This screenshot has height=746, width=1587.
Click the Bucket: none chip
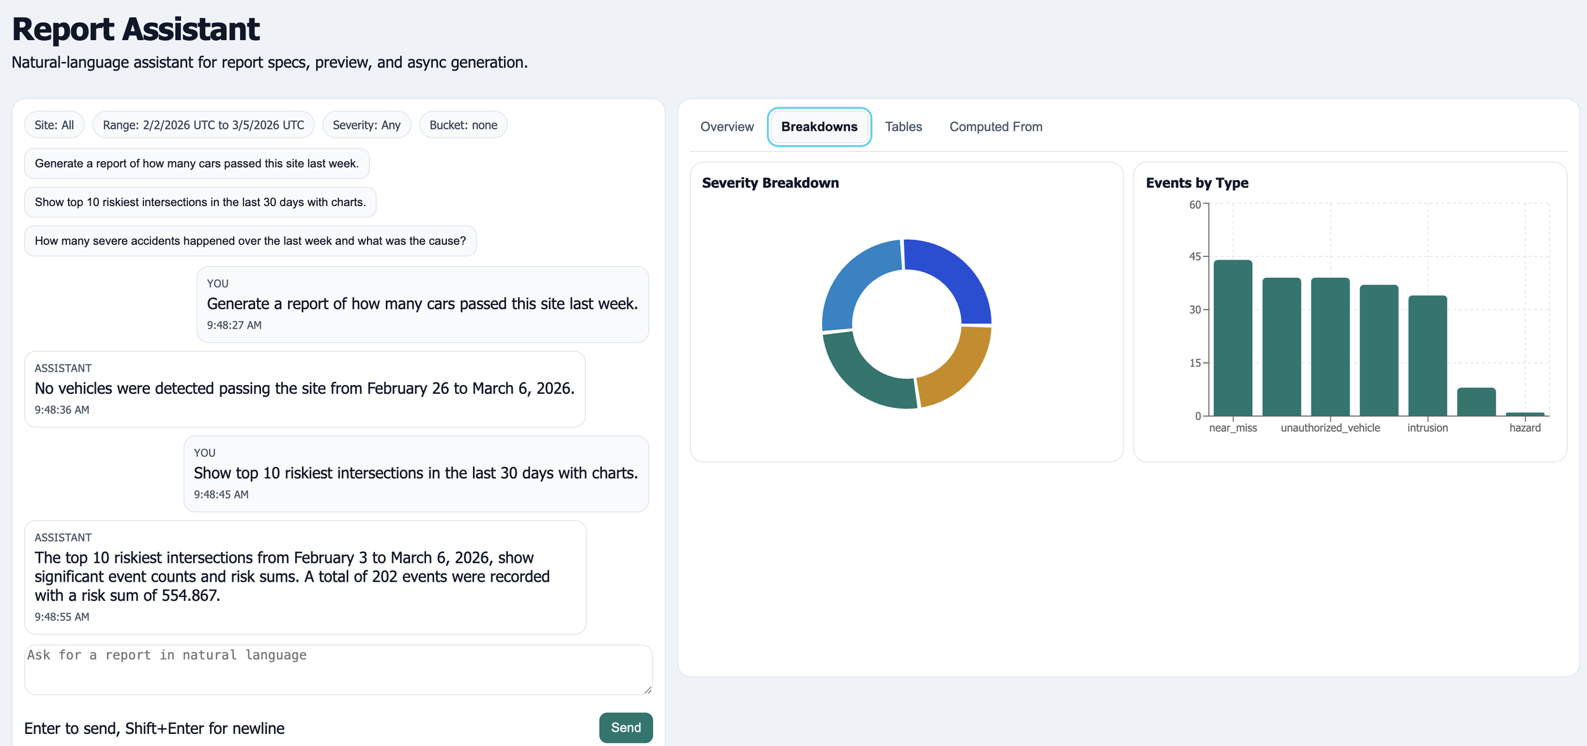pos(463,125)
